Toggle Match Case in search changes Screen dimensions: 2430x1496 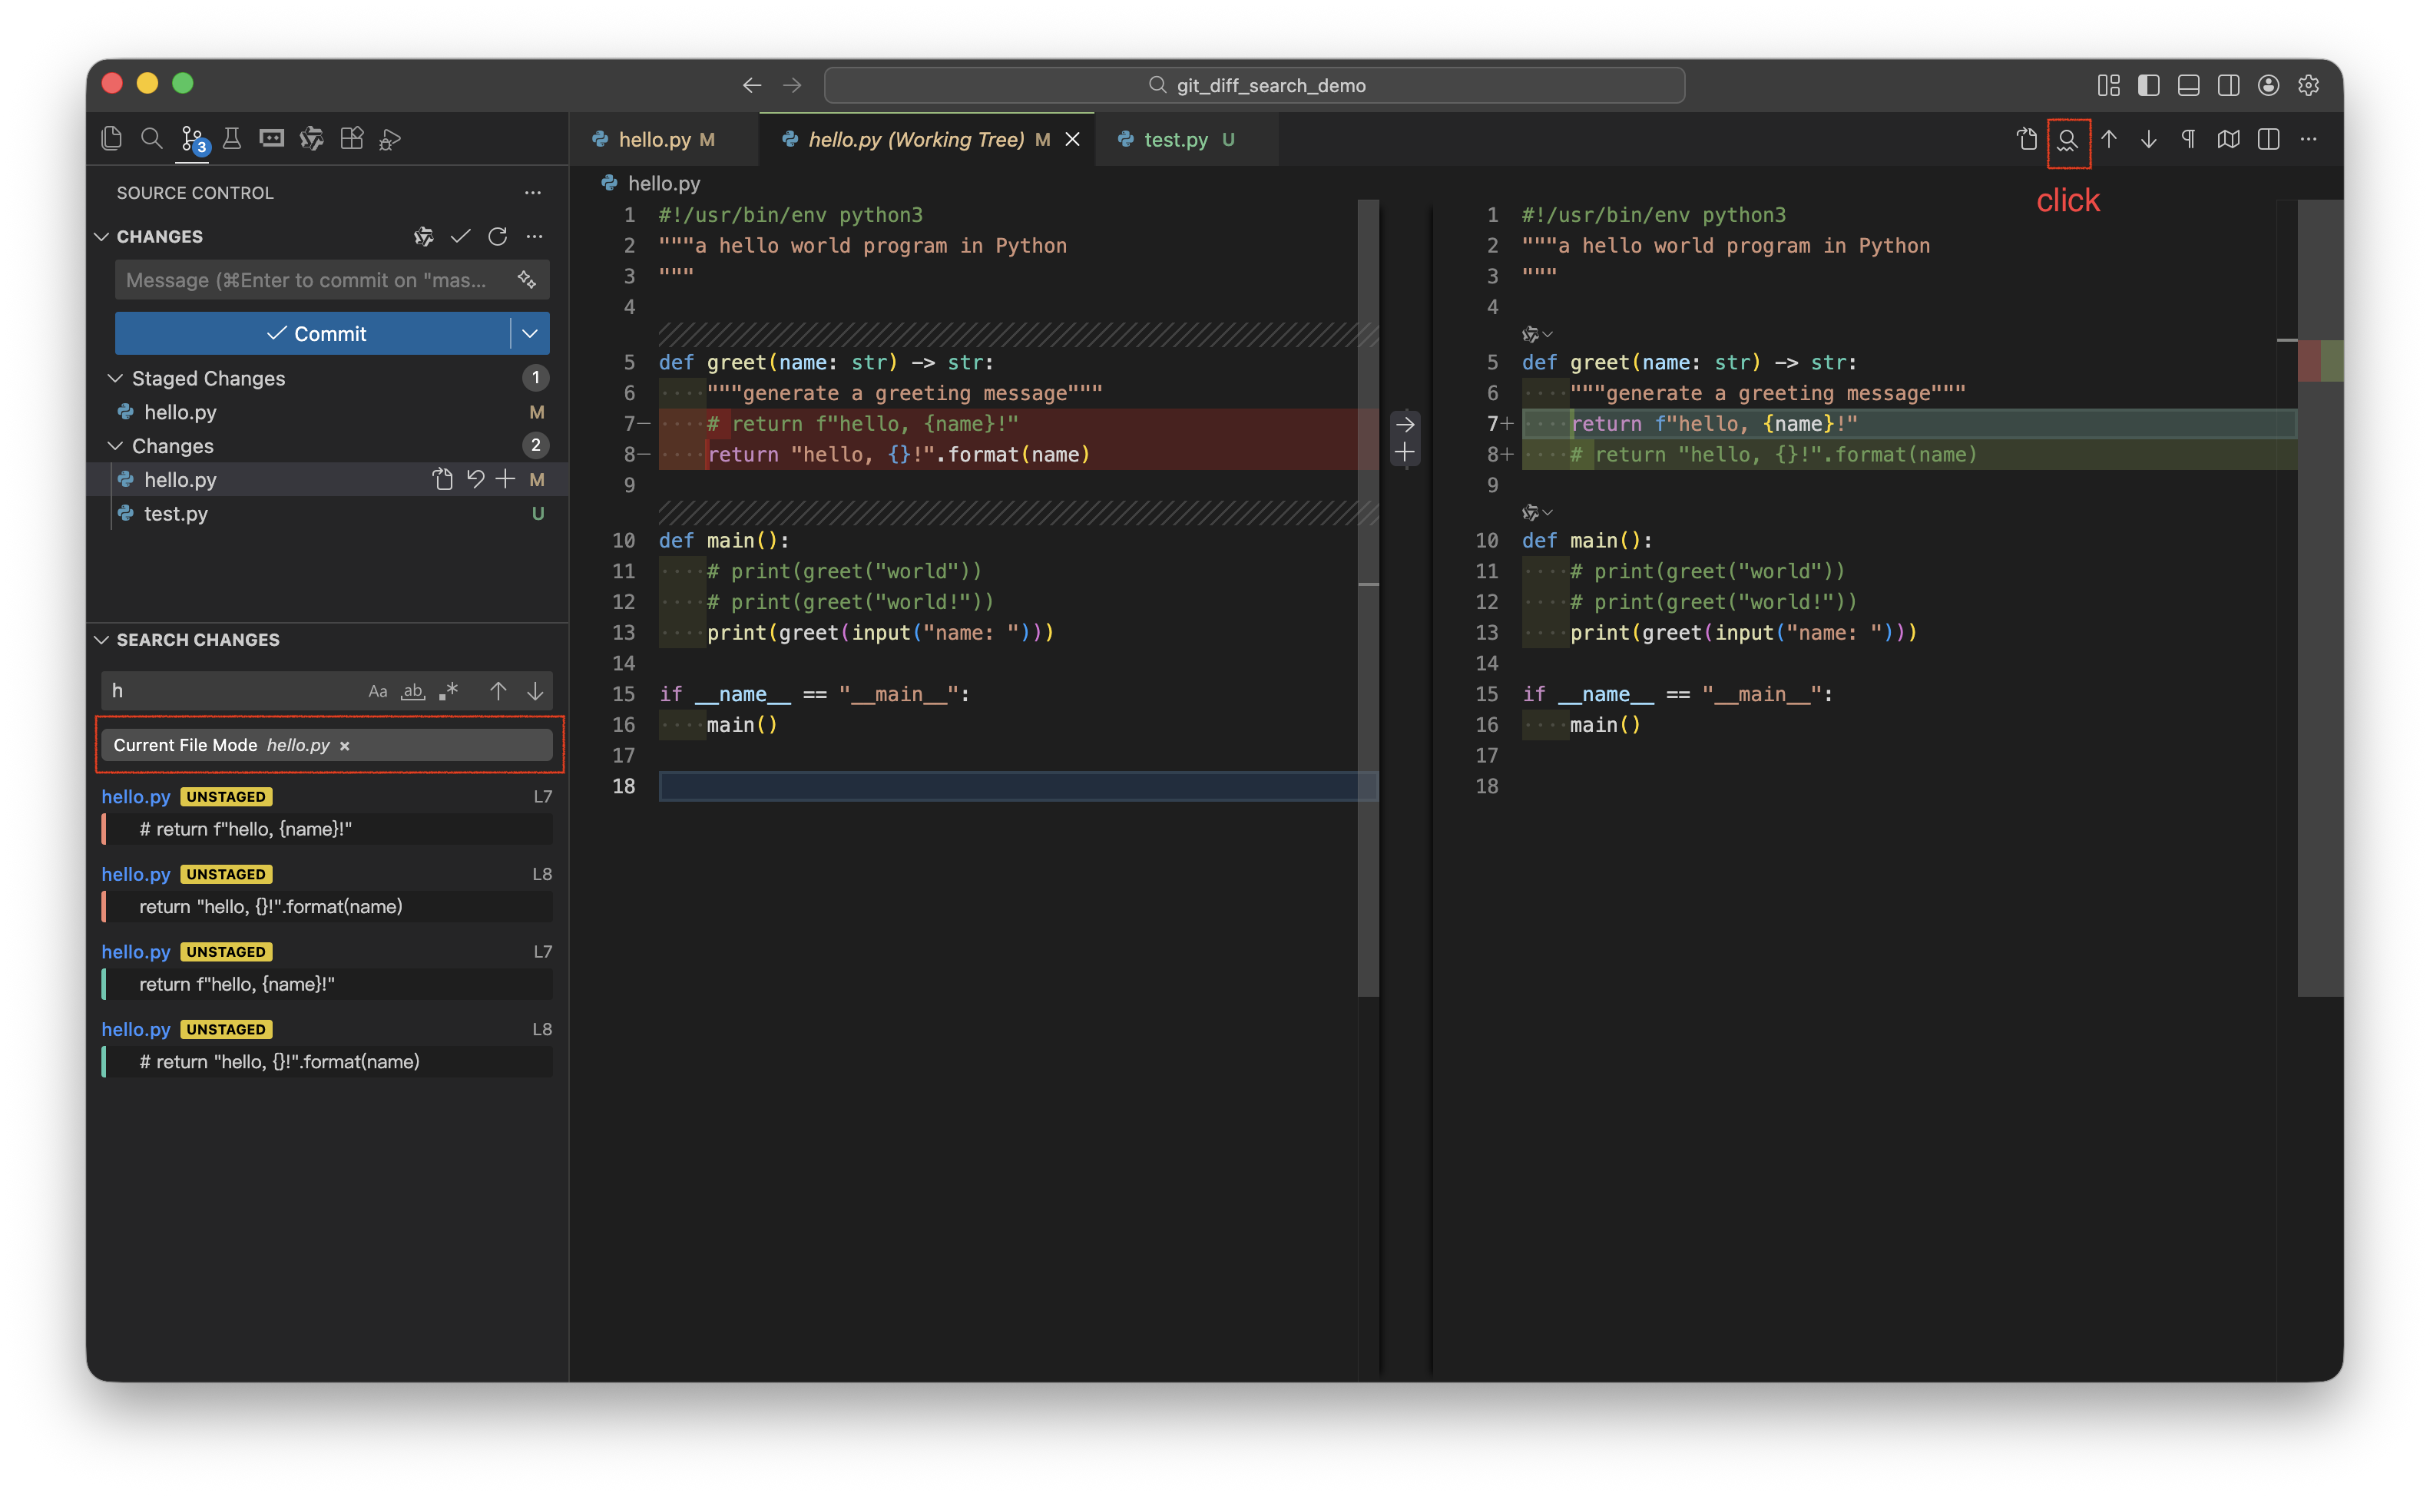pyautogui.click(x=377, y=692)
